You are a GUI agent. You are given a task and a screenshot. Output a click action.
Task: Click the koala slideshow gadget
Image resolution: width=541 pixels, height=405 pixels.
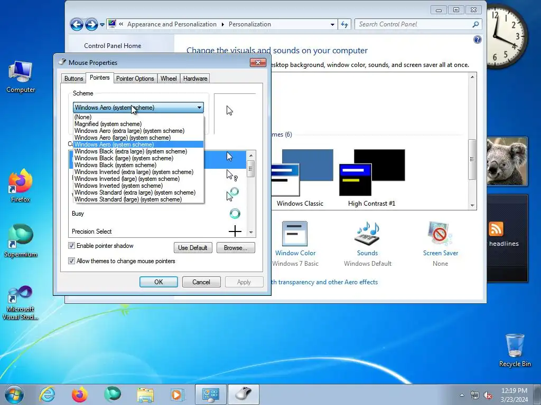click(507, 161)
